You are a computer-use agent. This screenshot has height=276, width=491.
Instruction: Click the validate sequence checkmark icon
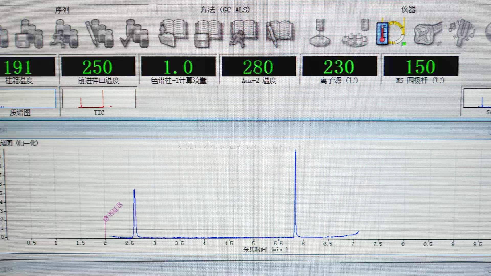(x=135, y=34)
